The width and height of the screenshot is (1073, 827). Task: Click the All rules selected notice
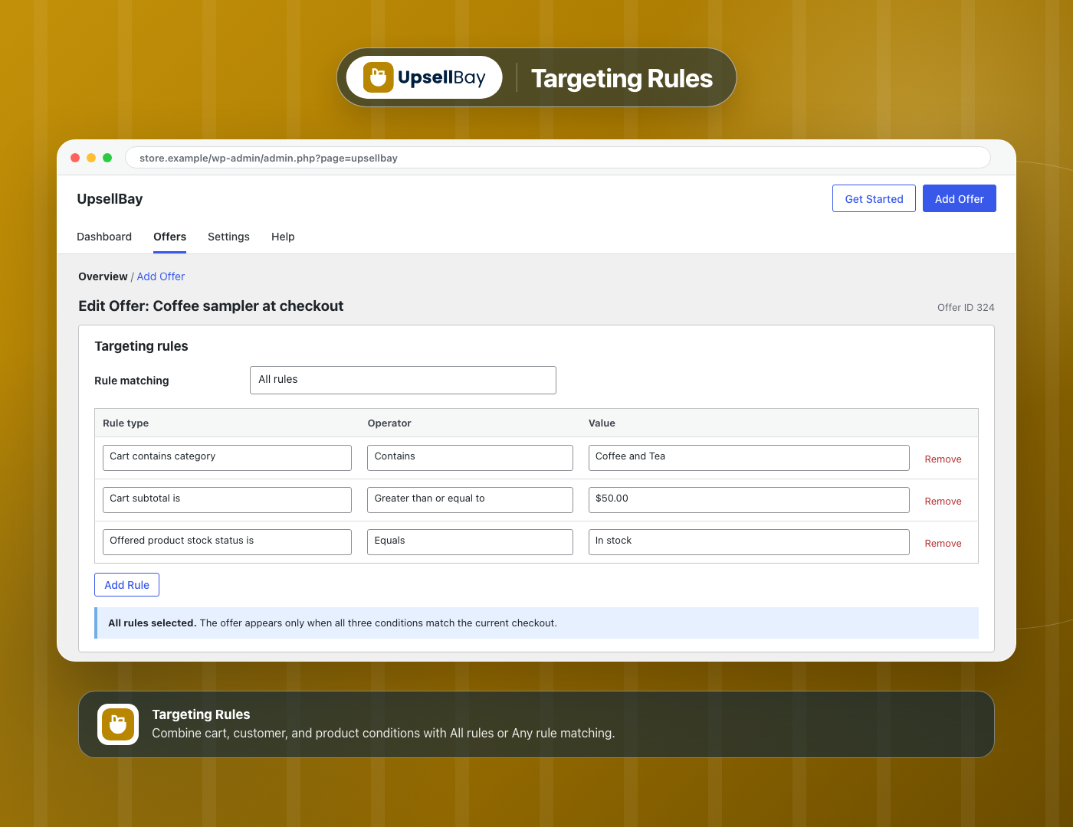[536, 623]
